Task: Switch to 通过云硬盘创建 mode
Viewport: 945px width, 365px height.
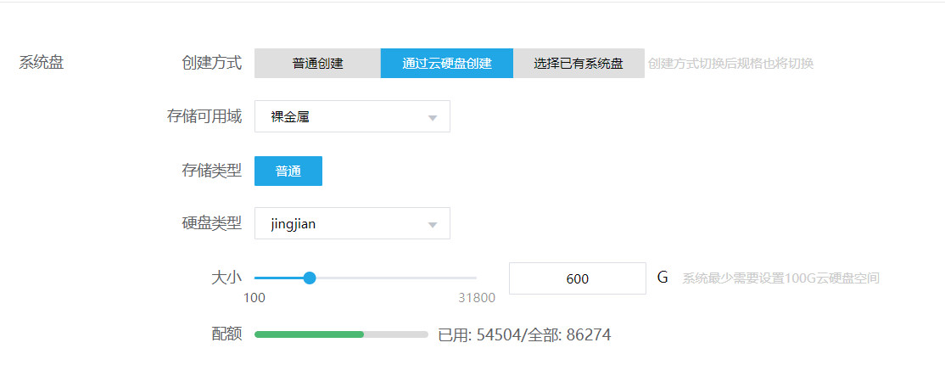Action: click(x=446, y=64)
